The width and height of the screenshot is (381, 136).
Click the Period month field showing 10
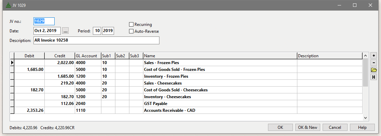coord(97,31)
